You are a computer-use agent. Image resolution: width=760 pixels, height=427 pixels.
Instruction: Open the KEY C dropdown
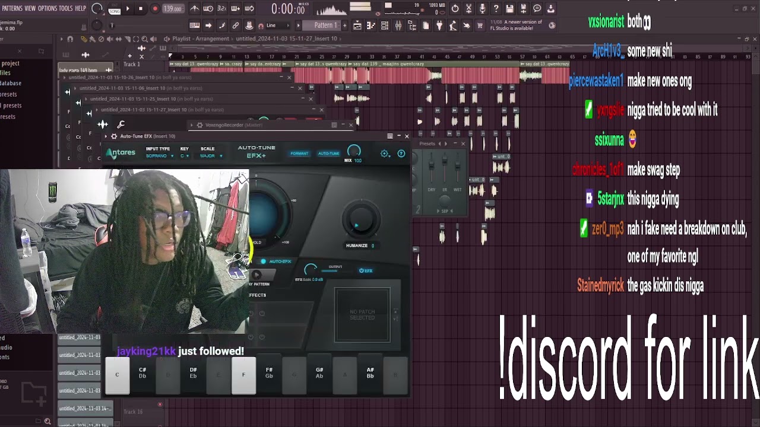tap(185, 156)
